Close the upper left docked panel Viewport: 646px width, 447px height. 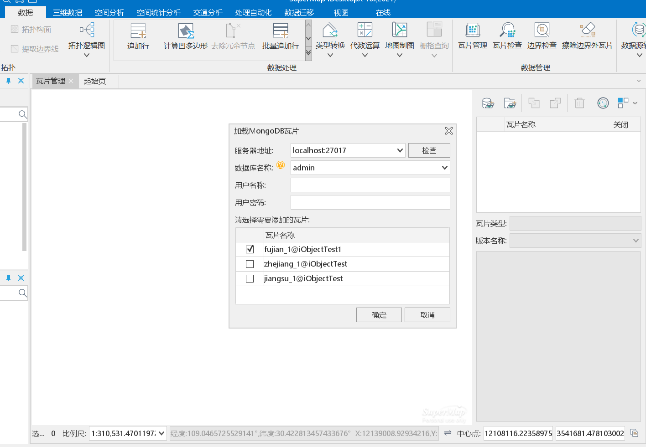click(21, 81)
